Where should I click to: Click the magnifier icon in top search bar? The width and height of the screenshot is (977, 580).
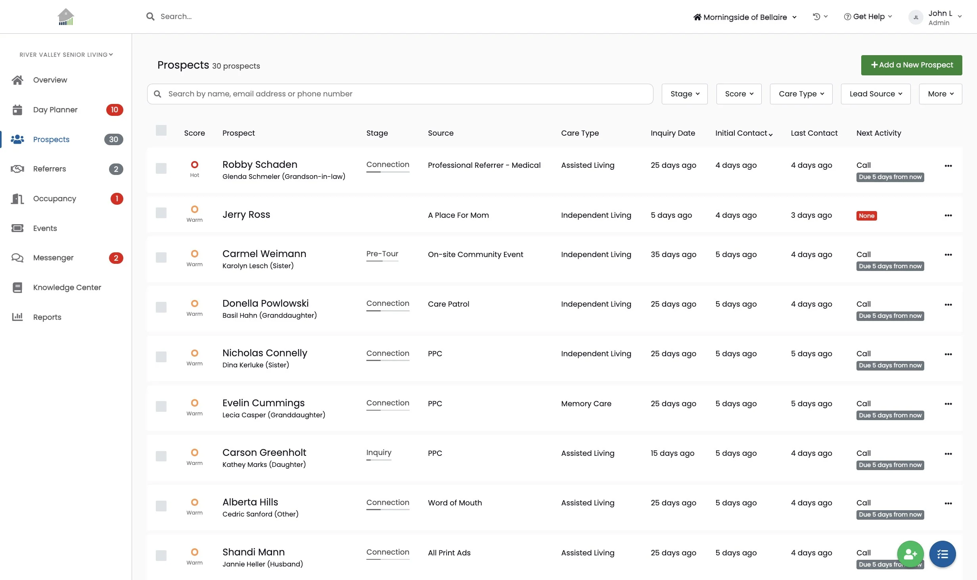150,17
